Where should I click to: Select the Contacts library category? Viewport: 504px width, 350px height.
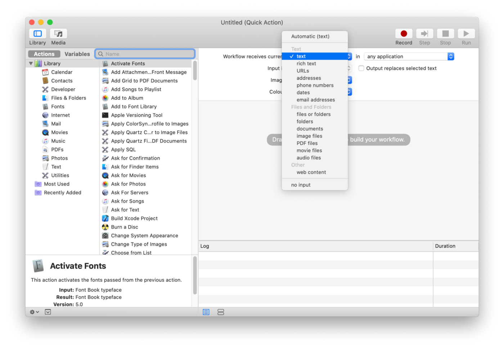[62, 81]
